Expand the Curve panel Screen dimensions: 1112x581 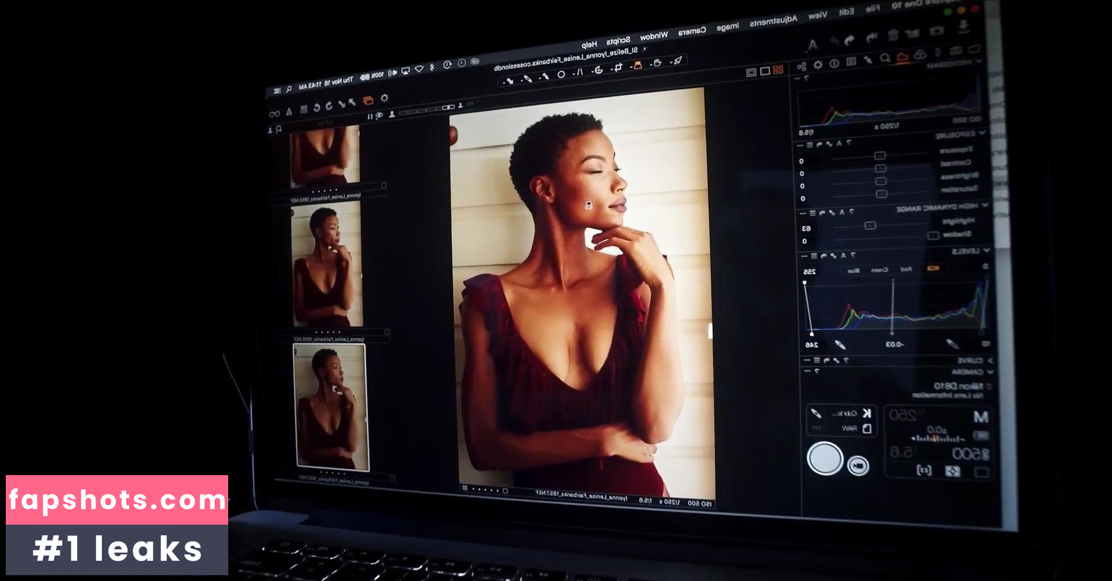click(990, 361)
